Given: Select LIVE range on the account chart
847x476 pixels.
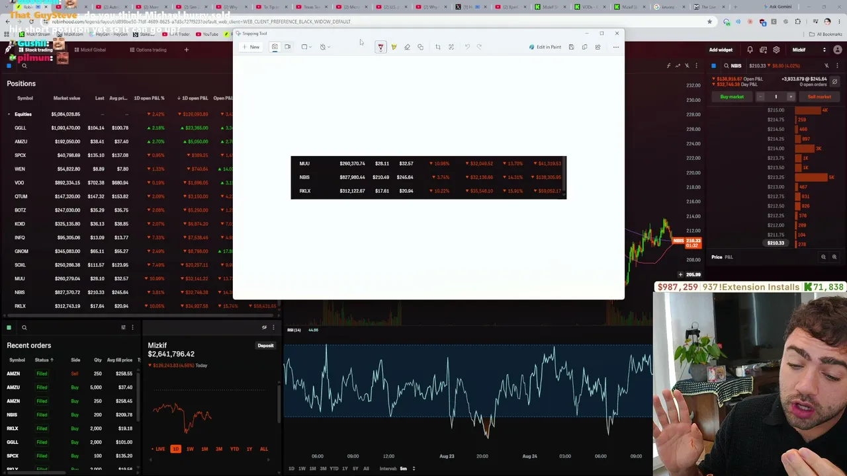Looking at the screenshot, I should 159,449.
